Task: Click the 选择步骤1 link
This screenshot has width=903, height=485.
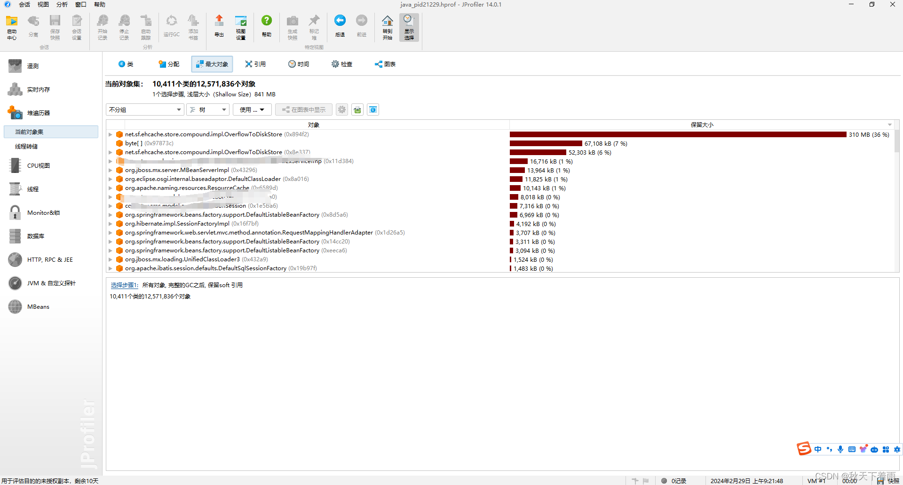Action: [124, 285]
